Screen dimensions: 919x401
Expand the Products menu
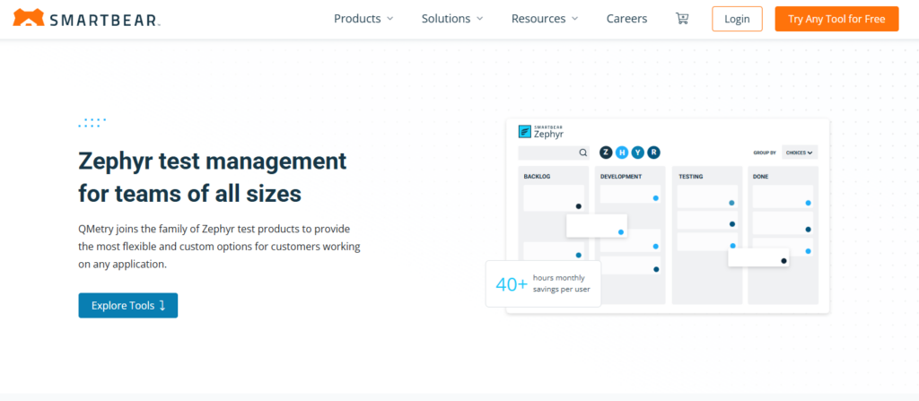click(x=363, y=19)
